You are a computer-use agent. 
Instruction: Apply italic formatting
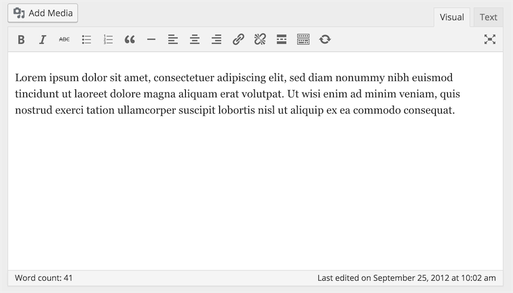pos(42,40)
